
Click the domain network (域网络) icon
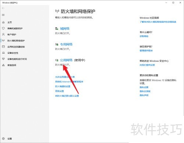pos(57,29)
